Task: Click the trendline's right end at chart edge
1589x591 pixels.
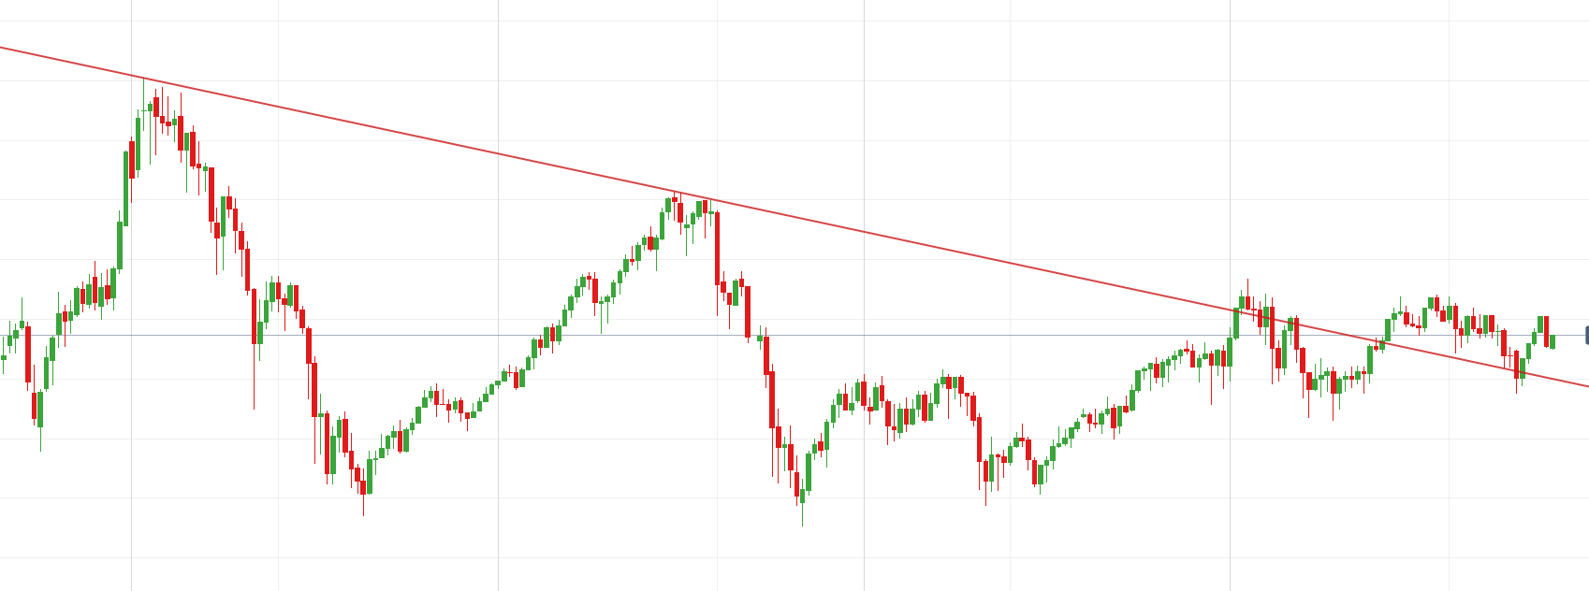Action: point(1585,385)
